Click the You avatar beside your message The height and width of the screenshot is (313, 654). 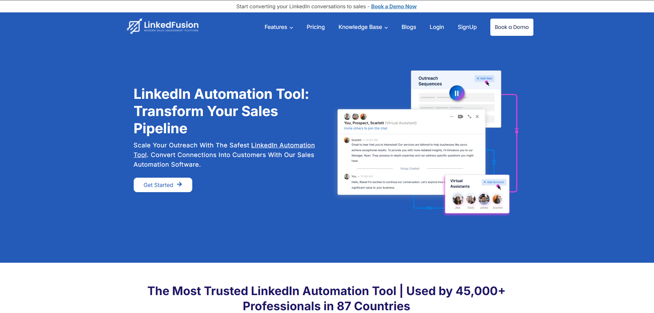click(347, 177)
